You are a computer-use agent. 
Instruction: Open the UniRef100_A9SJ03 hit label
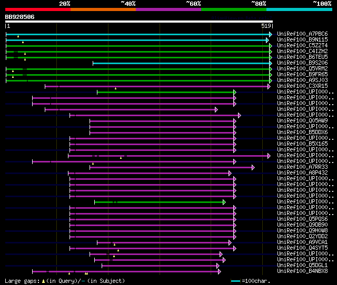(302, 80)
